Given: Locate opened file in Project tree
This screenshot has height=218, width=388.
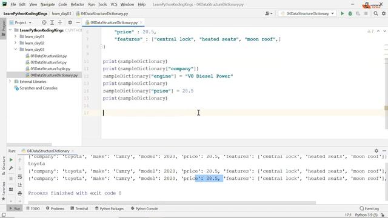Looking at the screenshot, I should (44, 22).
